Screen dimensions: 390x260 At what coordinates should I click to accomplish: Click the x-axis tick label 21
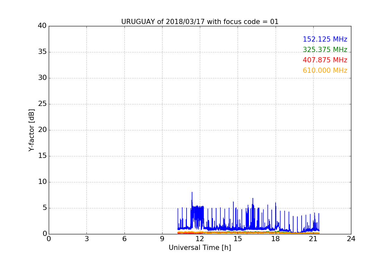[313, 239]
